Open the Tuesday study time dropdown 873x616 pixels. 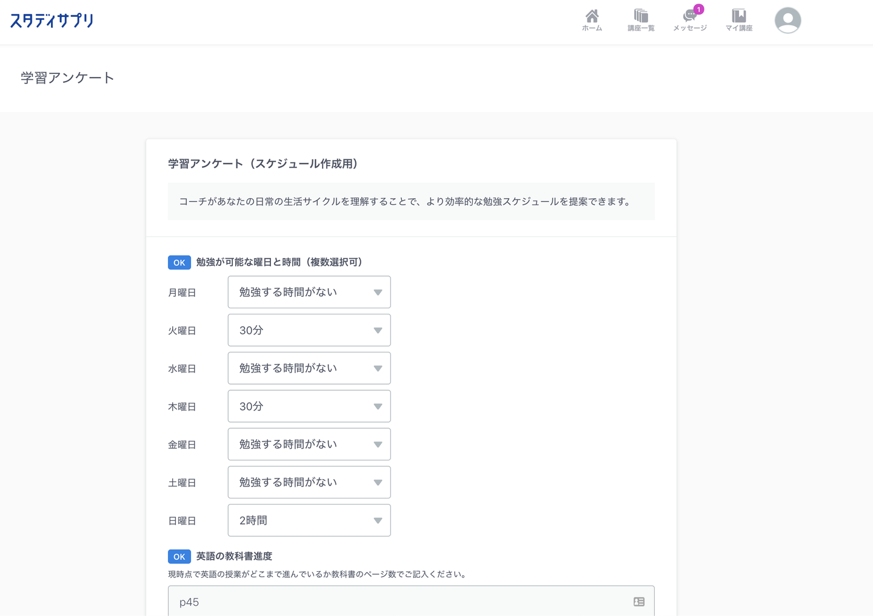pyautogui.click(x=309, y=330)
